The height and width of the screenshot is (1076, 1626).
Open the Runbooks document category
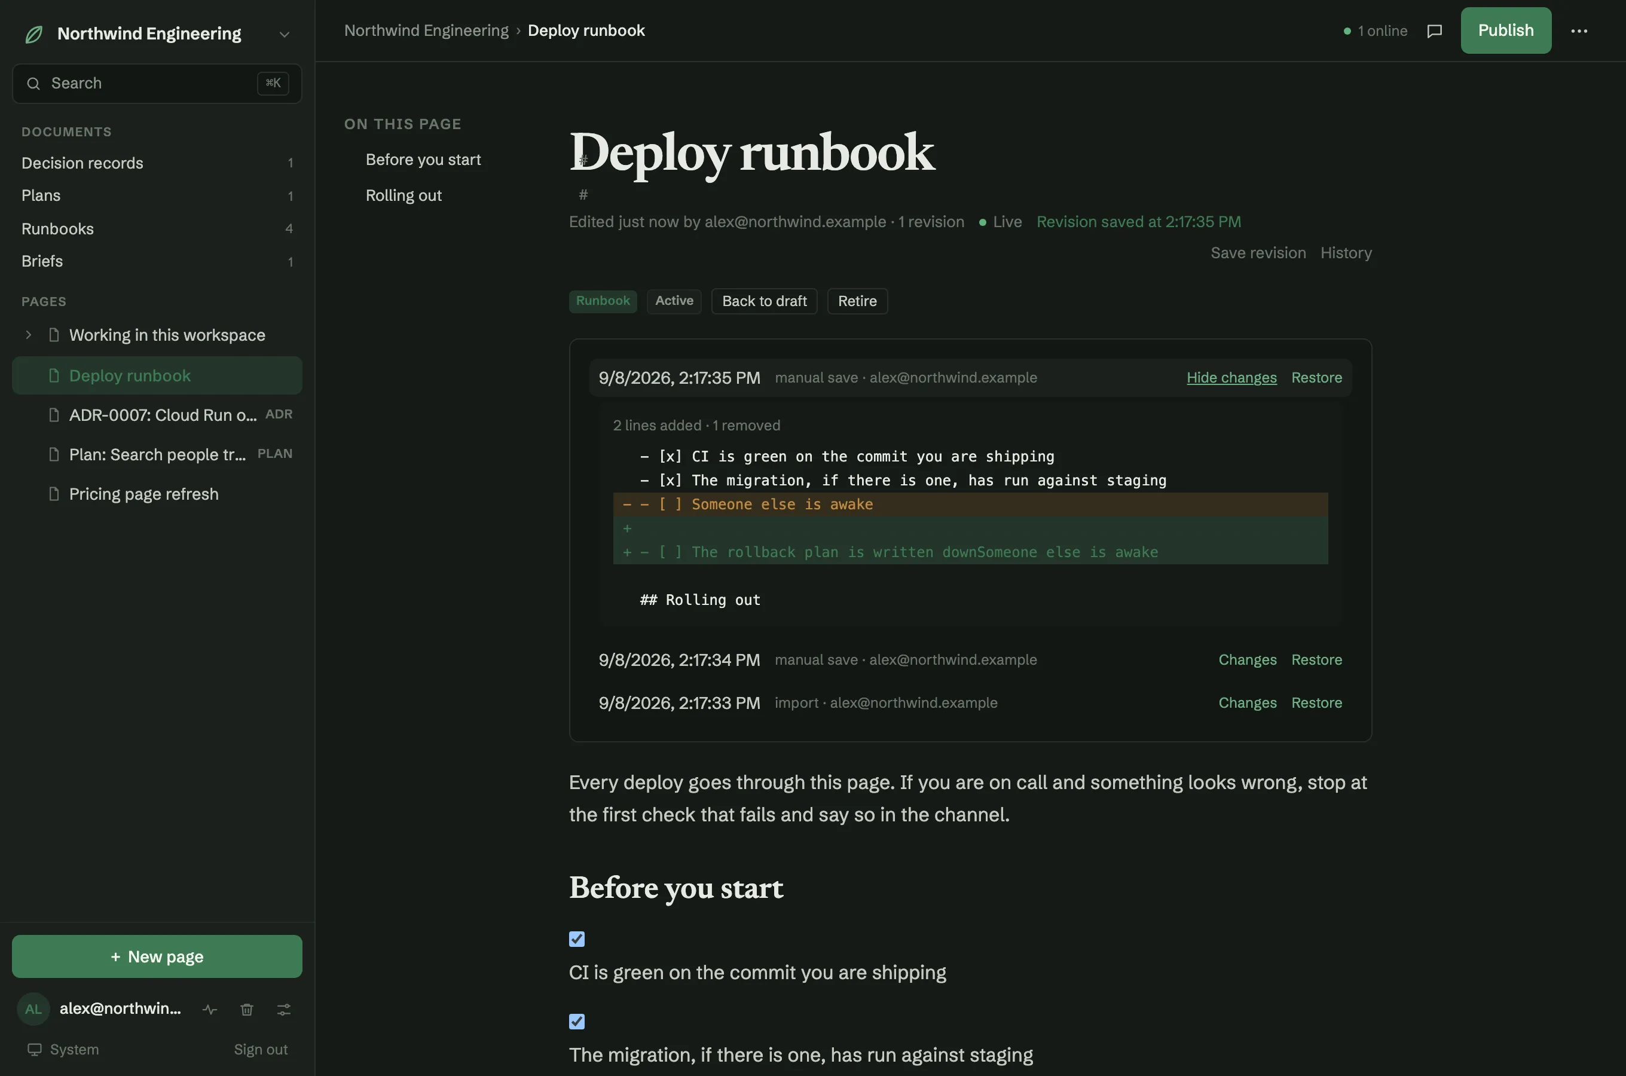157,228
